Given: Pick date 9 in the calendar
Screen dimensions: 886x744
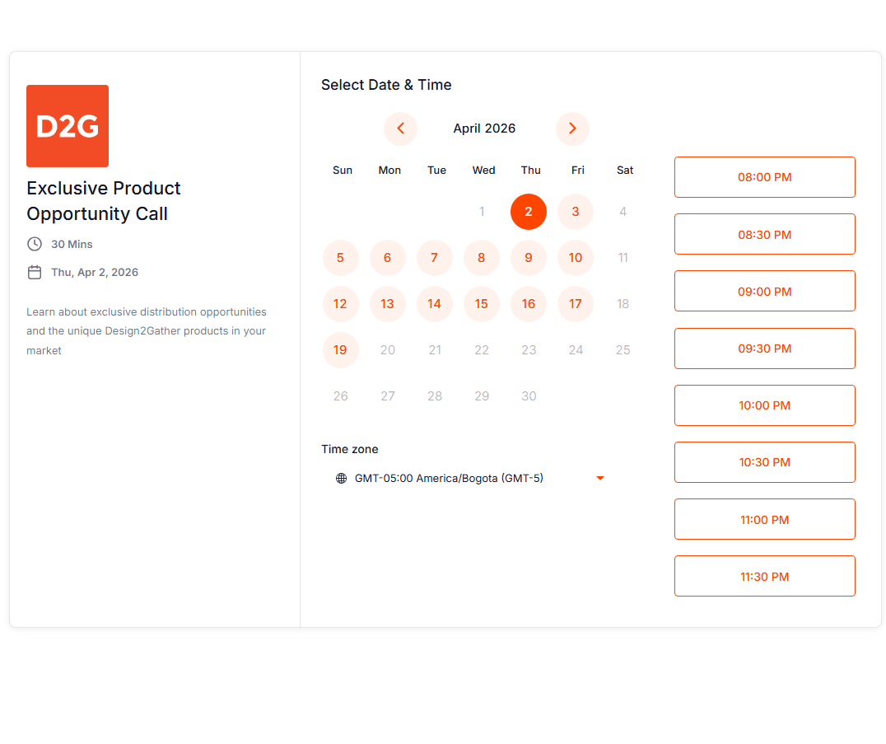Looking at the screenshot, I should click(529, 258).
